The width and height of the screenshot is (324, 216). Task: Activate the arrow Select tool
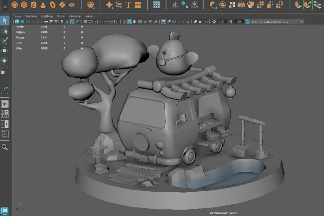coord(4,21)
